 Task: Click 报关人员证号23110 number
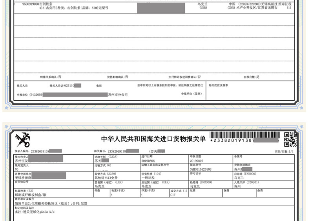[x=62, y=86]
